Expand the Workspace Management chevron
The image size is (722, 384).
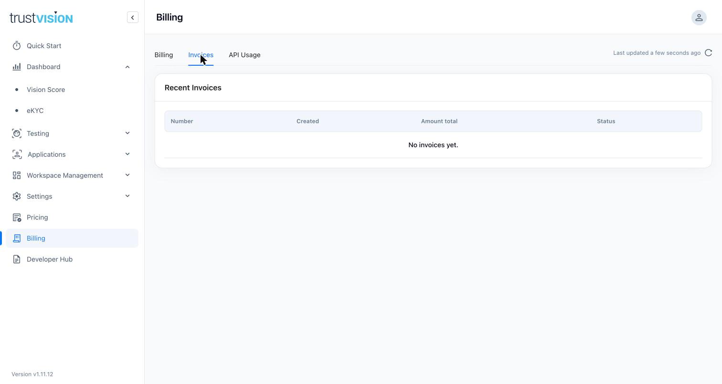click(127, 175)
